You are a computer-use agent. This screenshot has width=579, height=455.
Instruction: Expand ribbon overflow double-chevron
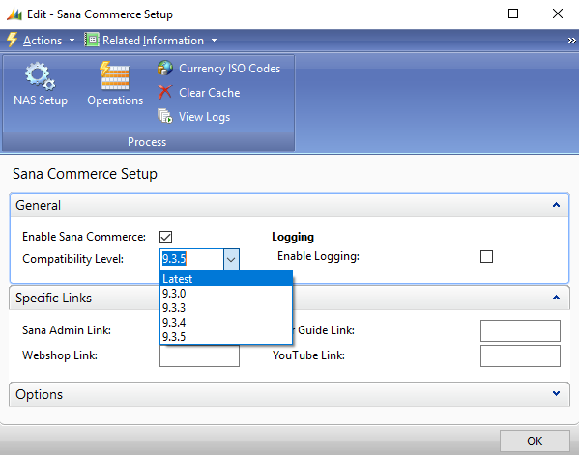[571, 41]
